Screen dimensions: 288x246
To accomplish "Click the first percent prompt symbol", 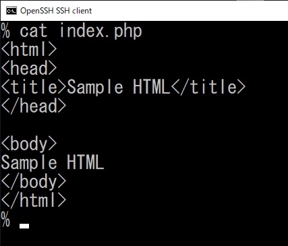I will 5,31.
